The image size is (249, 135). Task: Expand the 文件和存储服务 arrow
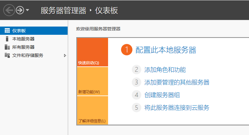click(65, 55)
